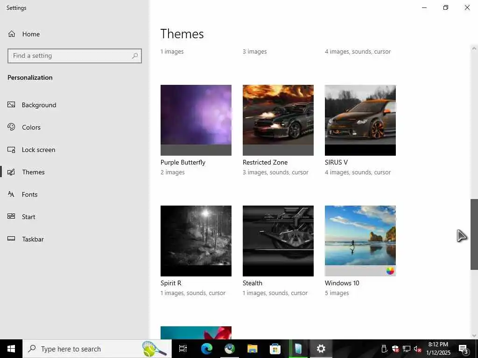
Task: Click the magnifier icon in Find a setting
Action: pos(135,56)
